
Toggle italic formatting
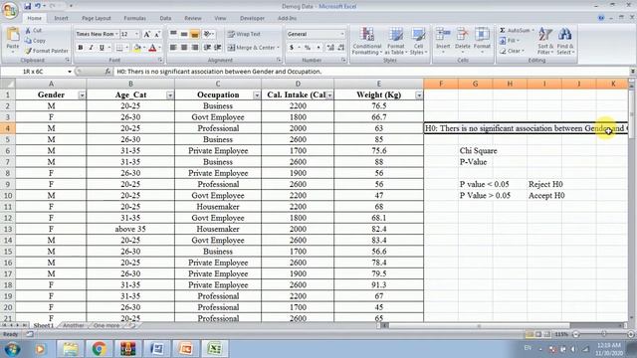91,48
